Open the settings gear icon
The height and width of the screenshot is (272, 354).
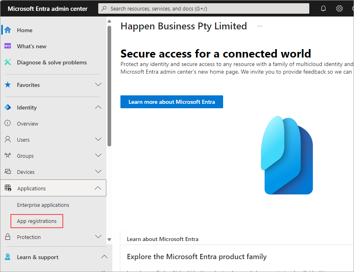pyautogui.click(x=340, y=8)
